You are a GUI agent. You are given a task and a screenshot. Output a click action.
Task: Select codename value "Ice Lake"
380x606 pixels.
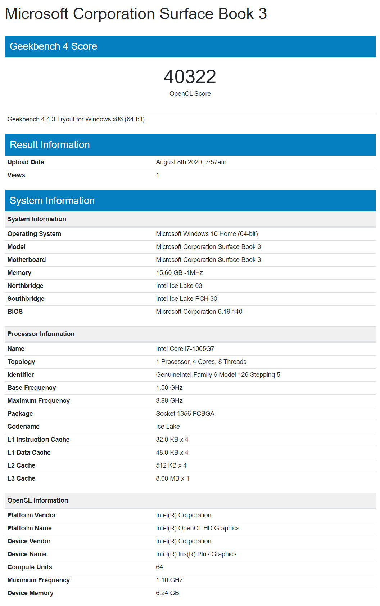point(168,427)
